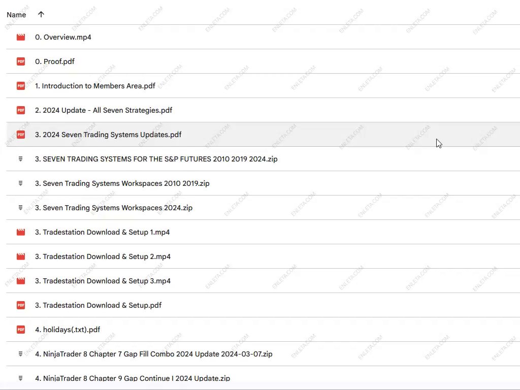Click the video icon for 0. Overview.mp4
520x390 pixels.
21,37
